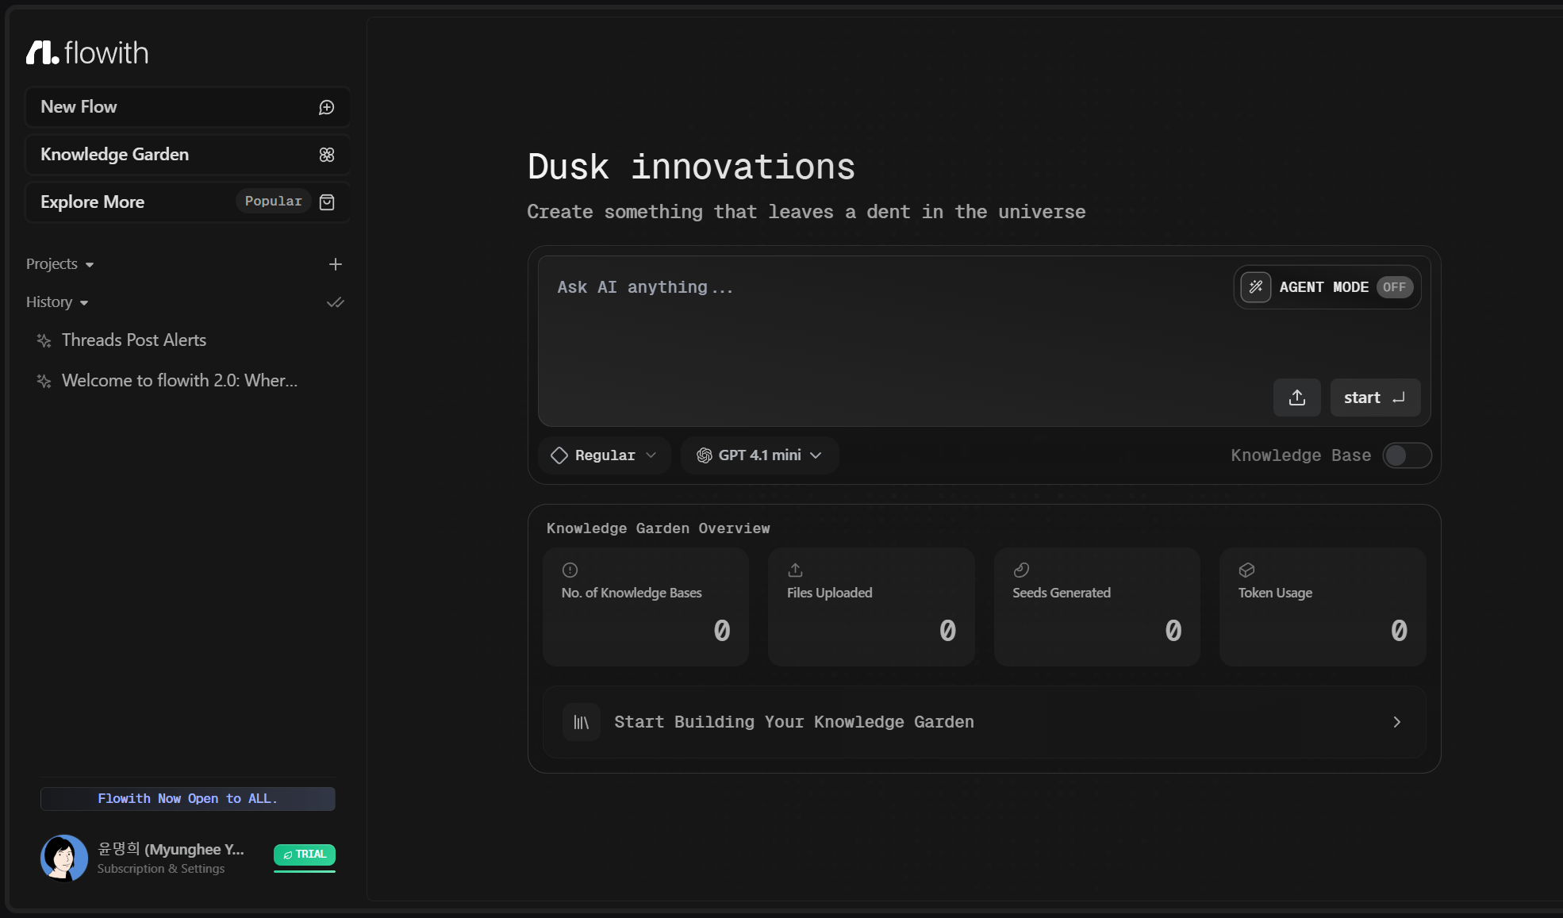1563x918 pixels.
Task: Click the Token Usage card
Action: 1323,607
